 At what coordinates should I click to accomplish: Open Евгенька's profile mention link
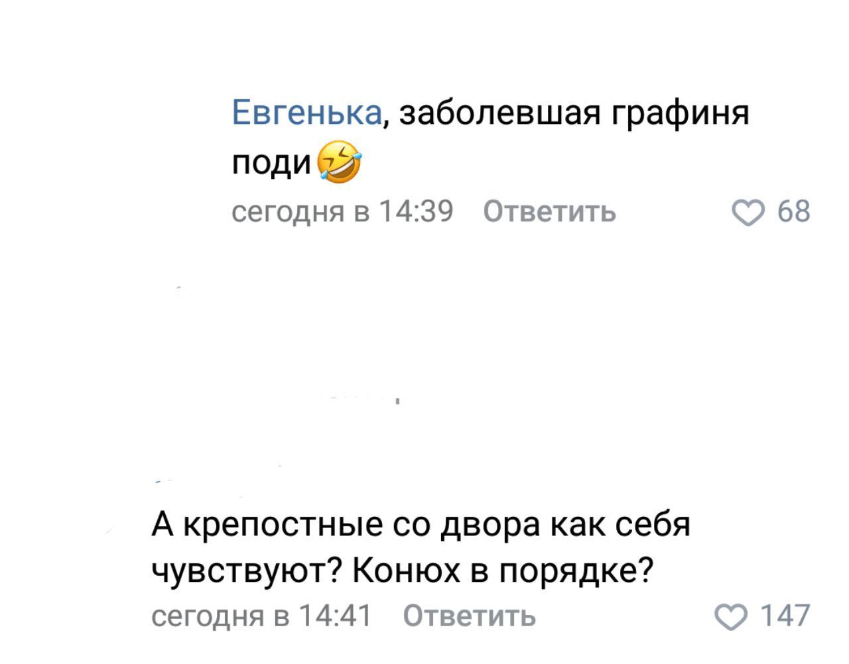click(306, 113)
